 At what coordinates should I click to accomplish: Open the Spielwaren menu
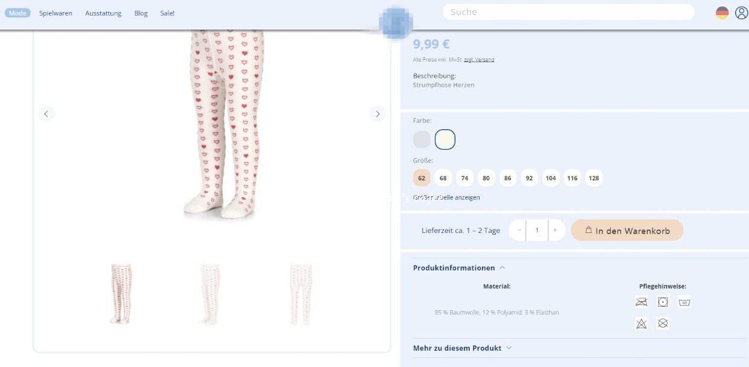click(56, 13)
